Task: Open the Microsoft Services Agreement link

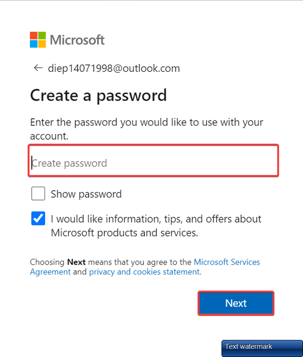Action: (x=227, y=262)
